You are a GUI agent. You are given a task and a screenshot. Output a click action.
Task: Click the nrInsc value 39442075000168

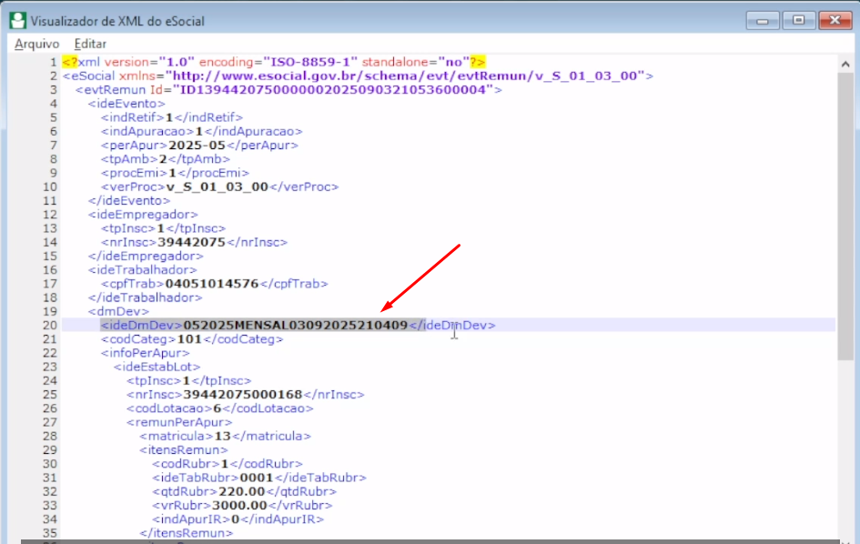(242, 395)
